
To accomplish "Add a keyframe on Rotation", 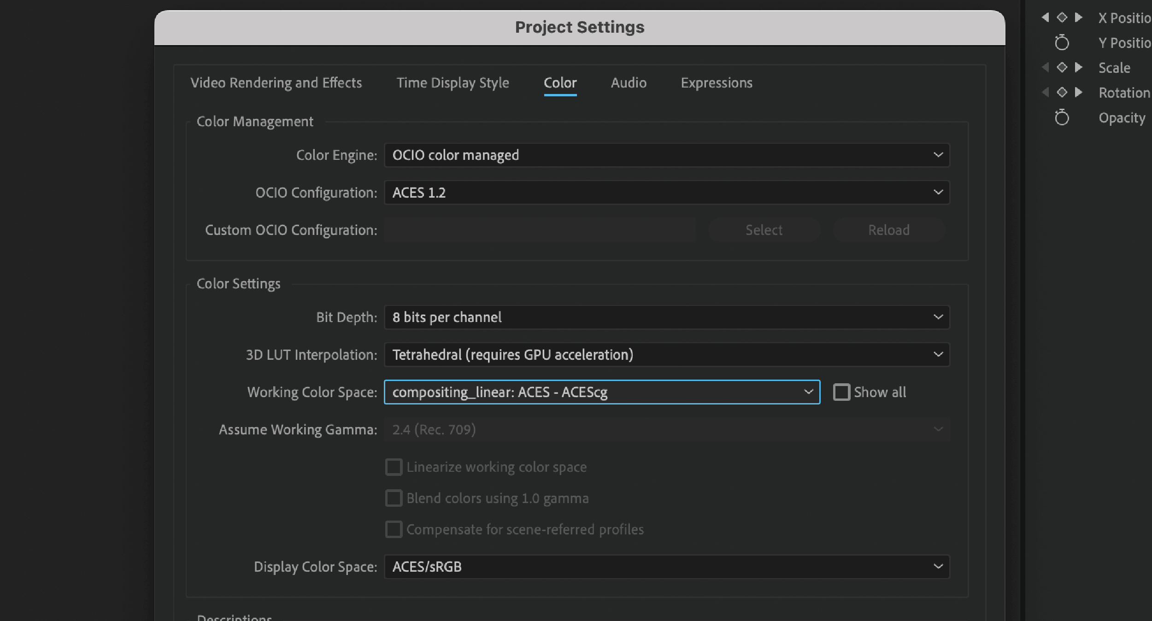I will [x=1062, y=93].
